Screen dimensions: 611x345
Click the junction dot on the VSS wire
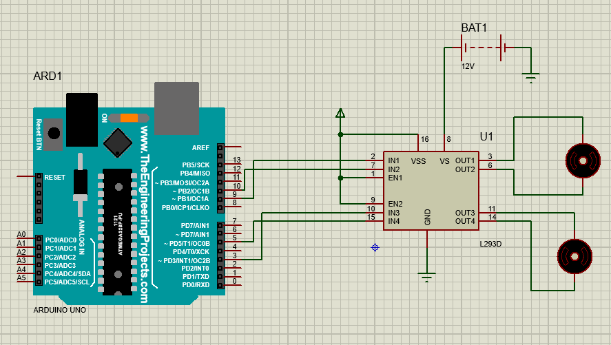[x=340, y=134]
